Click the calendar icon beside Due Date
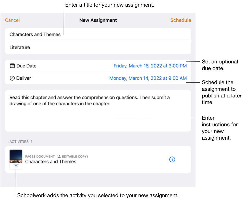The image size is (245, 200). pyautogui.click(x=12, y=66)
